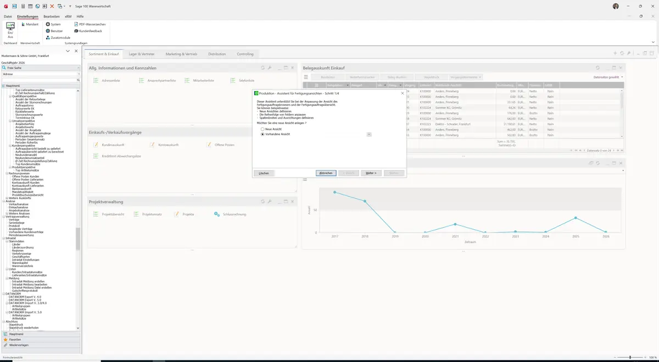Select Verkaufsanalyse in tree

tap(19, 204)
